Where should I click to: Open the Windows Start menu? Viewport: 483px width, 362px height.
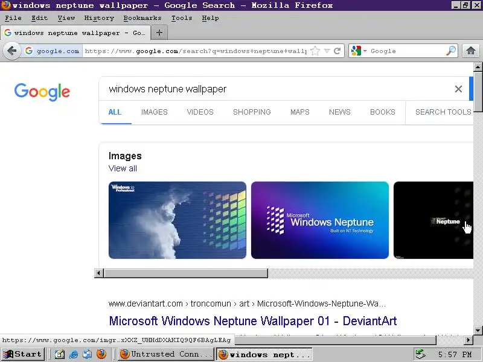pos(23,354)
